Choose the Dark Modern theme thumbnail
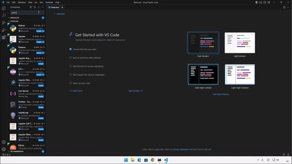 tap(203, 43)
